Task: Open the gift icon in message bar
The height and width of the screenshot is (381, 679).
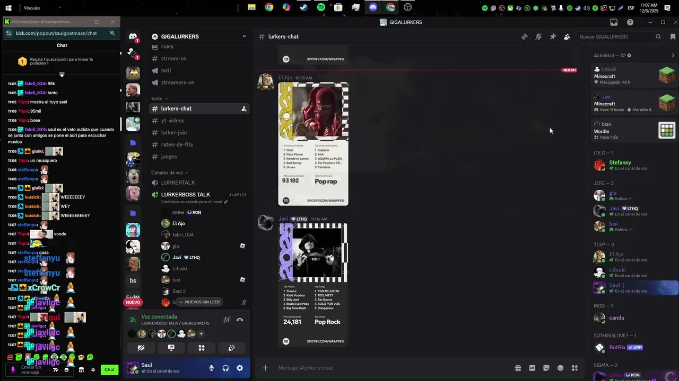Action: tap(518, 368)
